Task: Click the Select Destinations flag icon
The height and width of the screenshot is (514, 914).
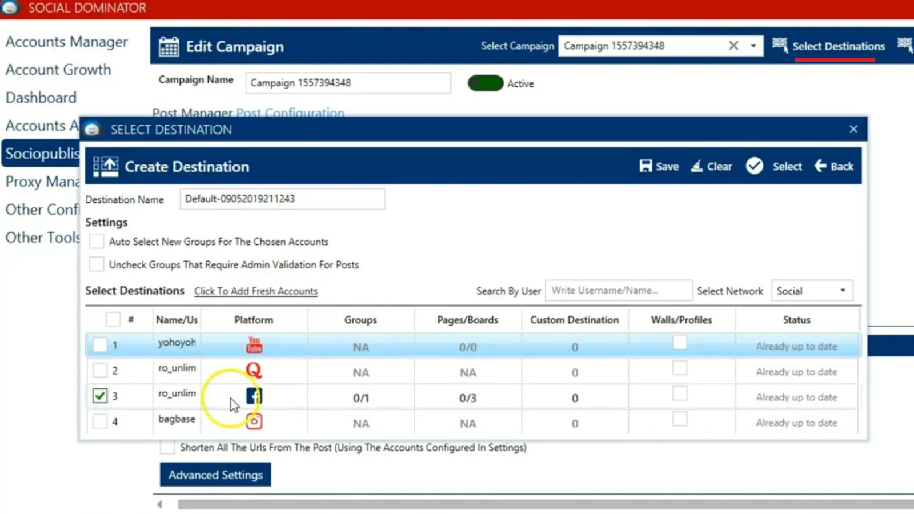Action: (x=780, y=45)
